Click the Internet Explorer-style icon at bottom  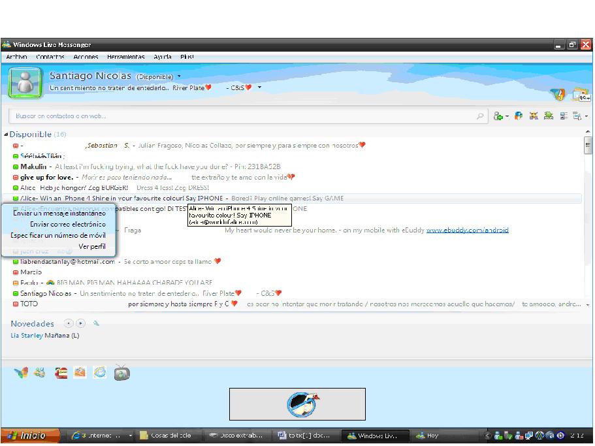pos(100,373)
